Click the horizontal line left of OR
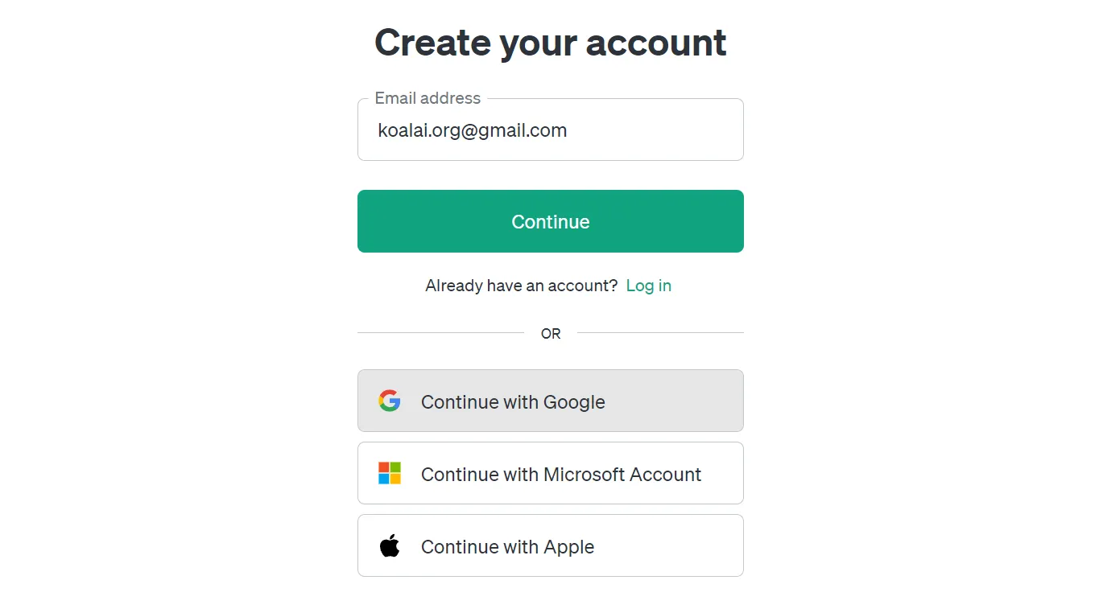Image resolution: width=1099 pixels, height=613 pixels. pos(440,332)
